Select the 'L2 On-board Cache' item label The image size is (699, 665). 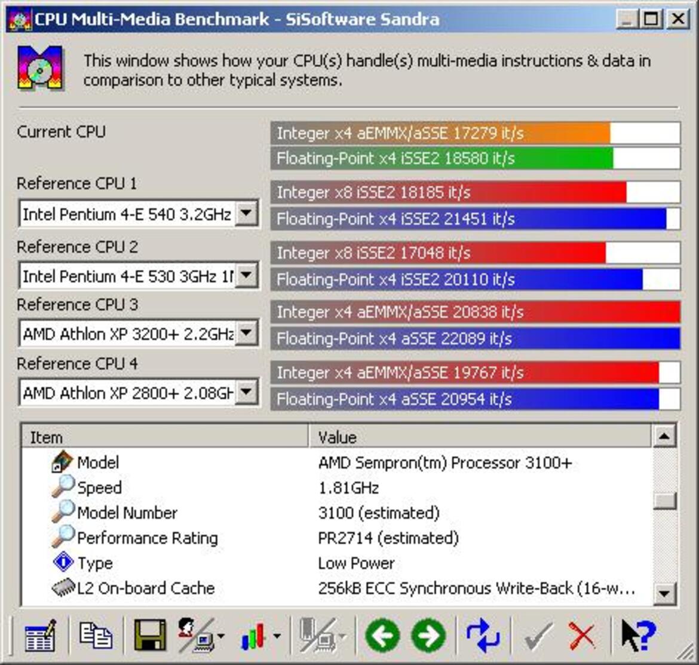(x=146, y=589)
